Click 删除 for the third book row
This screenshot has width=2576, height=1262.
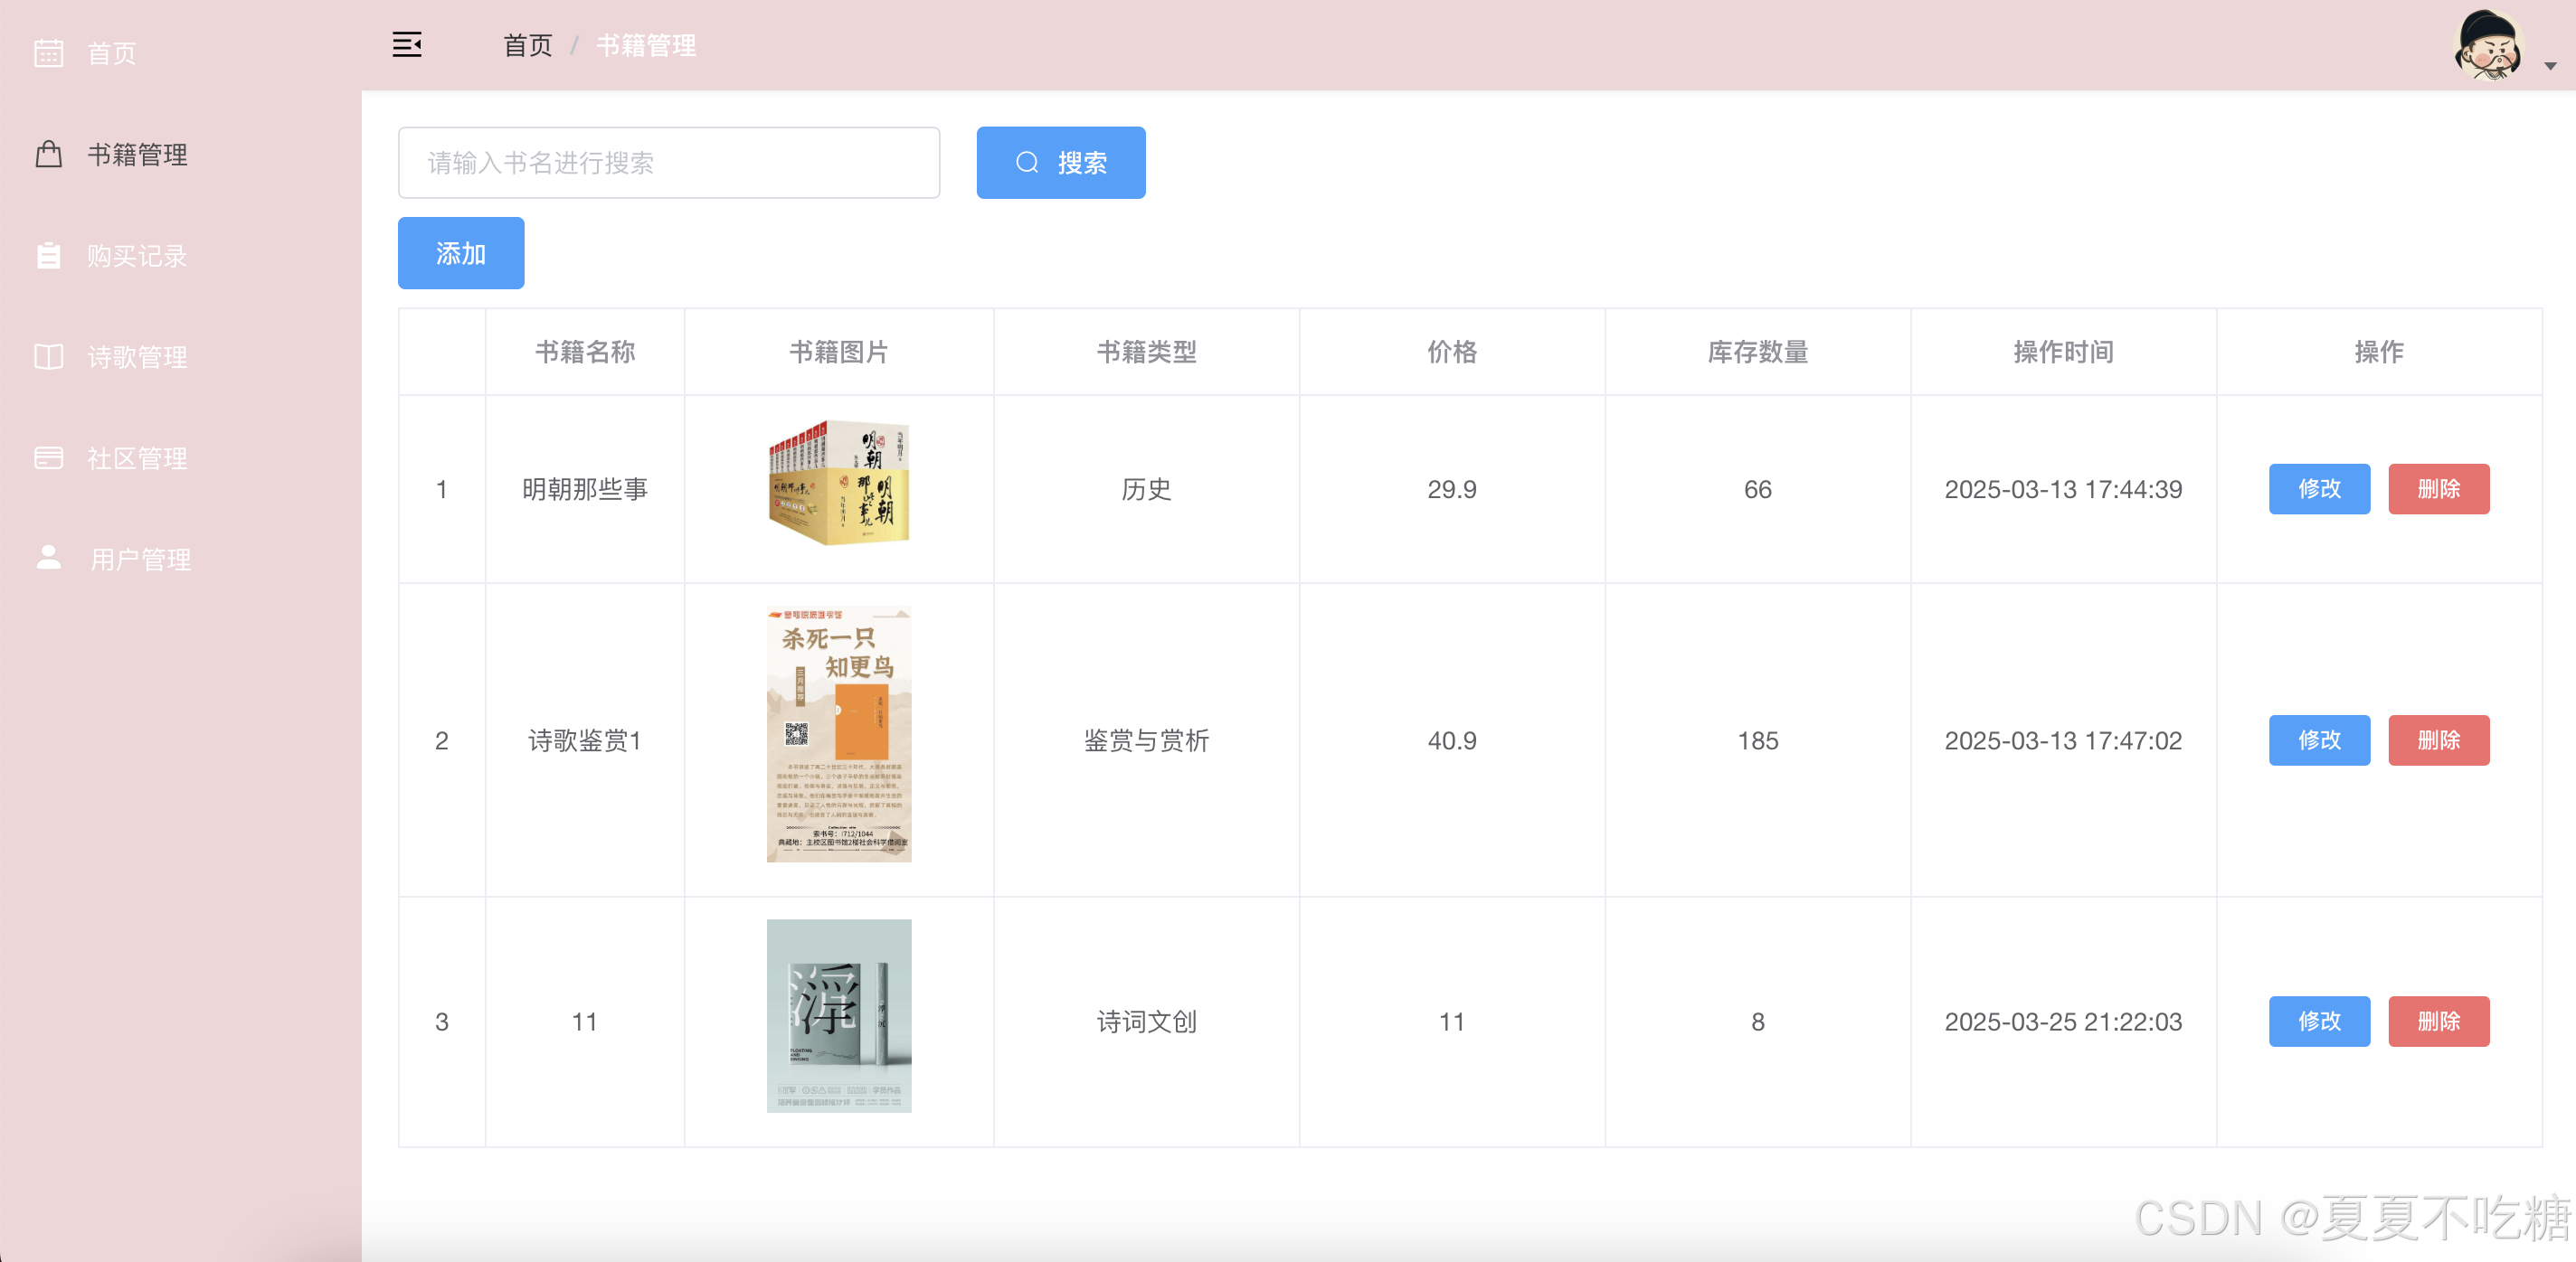coord(2438,1022)
